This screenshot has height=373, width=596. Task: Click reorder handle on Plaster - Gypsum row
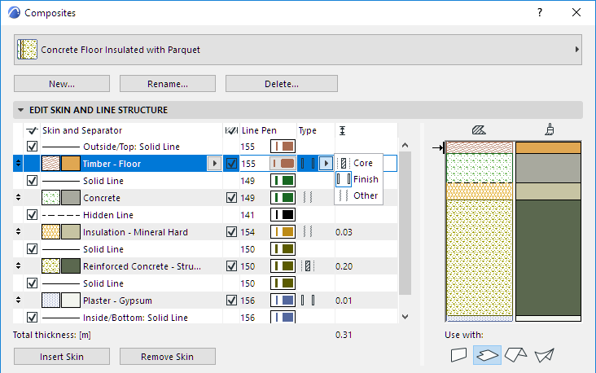coord(18,301)
